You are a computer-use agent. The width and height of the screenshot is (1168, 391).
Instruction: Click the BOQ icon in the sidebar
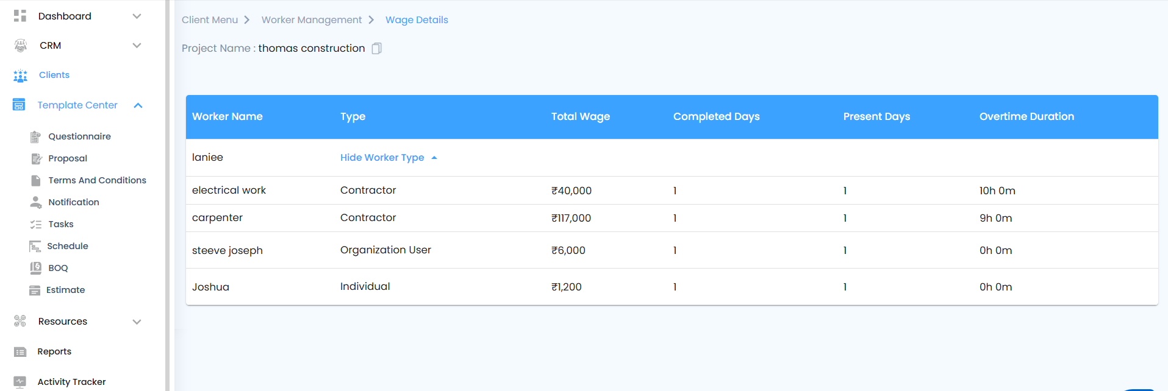(35, 268)
